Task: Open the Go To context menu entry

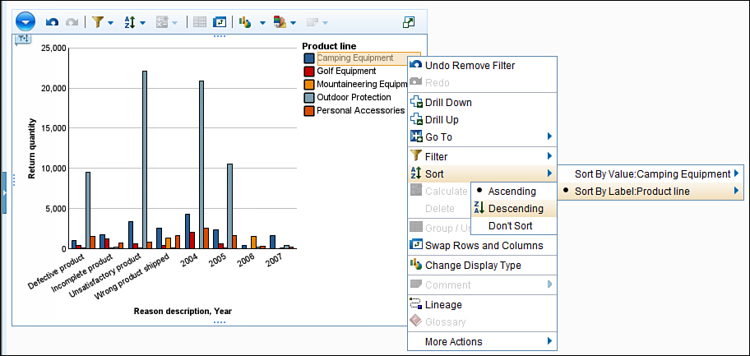Action: tap(482, 136)
